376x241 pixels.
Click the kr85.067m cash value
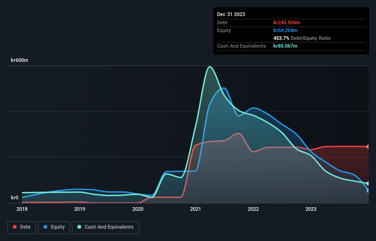coord(285,46)
